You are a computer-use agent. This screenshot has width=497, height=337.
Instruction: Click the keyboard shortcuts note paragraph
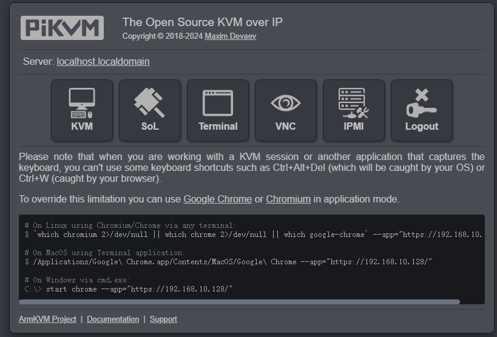coord(252,167)
